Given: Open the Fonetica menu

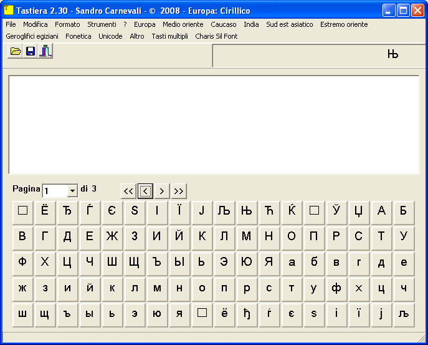Looking at the screenshot, I should tap(78, 36).
